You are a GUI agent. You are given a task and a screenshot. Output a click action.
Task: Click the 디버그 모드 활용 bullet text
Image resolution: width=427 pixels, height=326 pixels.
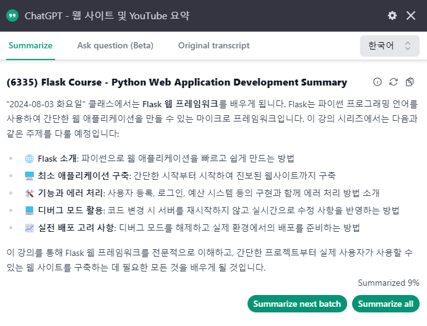pyautogui.click(x=218, y=210)
